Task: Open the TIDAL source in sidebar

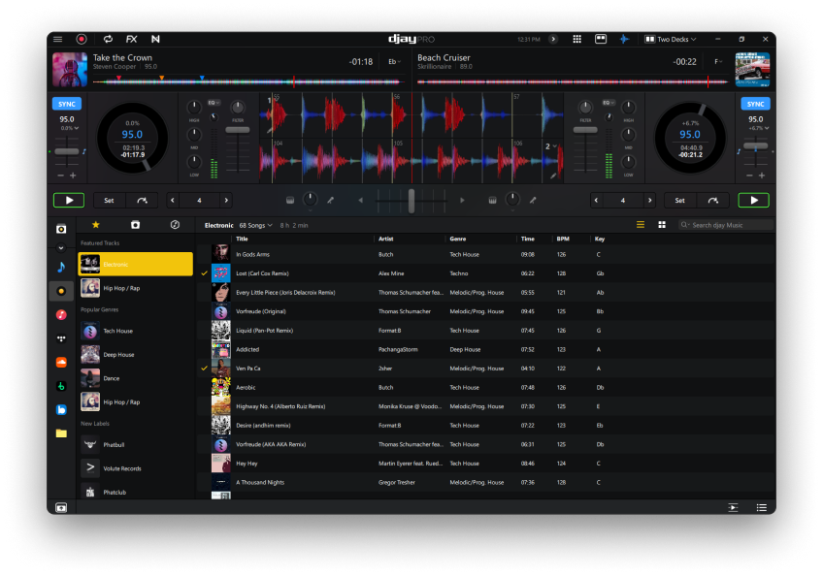Action: [61, 338]
